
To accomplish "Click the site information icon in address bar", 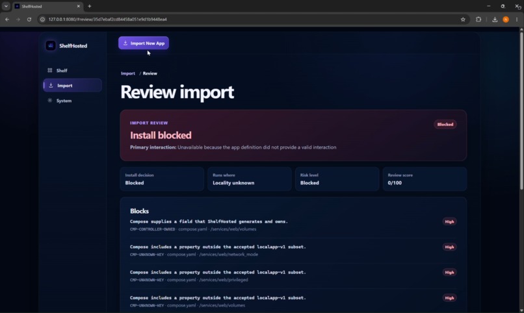I will (x=42, y=19).
